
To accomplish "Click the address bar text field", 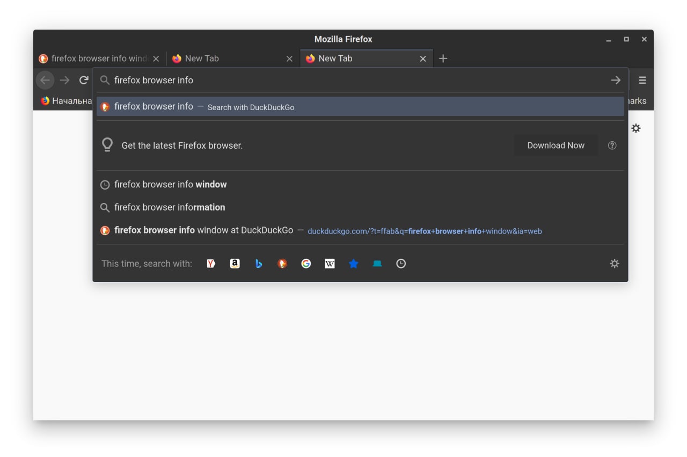I will [x=360, y=80].
